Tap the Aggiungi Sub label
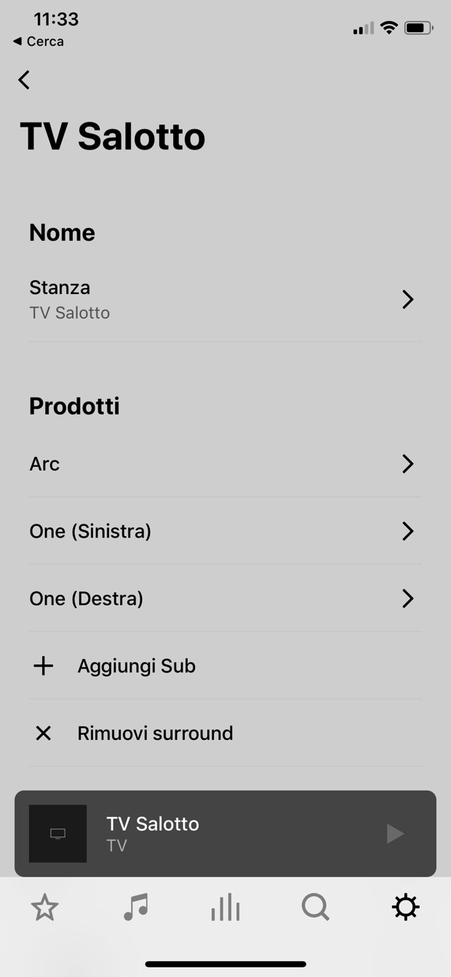This screenshot has height=977, width=451. pyautogui.click(x=137, y=666)
